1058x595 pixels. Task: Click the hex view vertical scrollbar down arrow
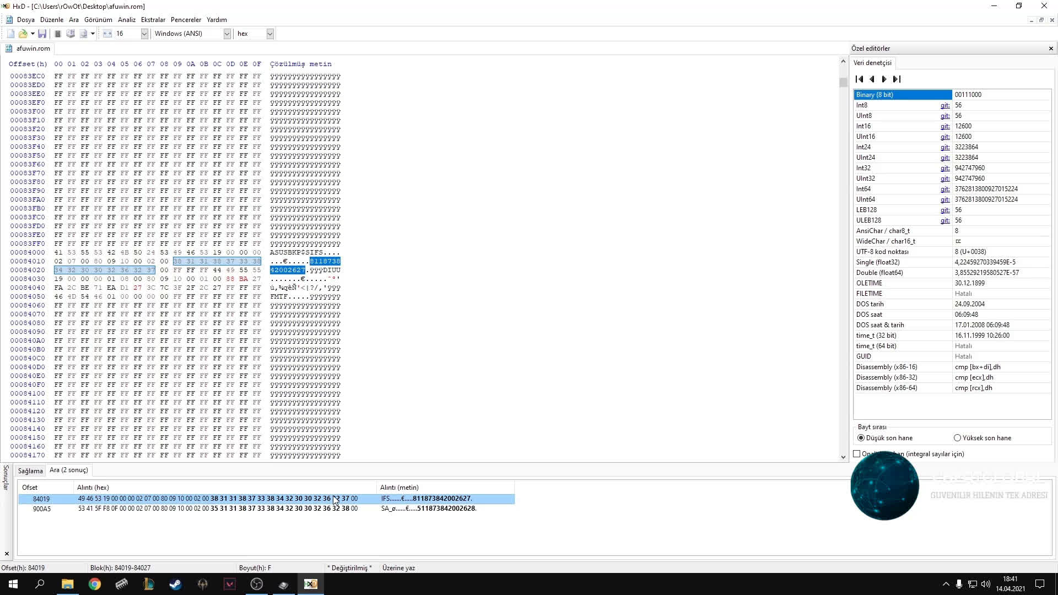pyautogui.click(x=843, y=457)
